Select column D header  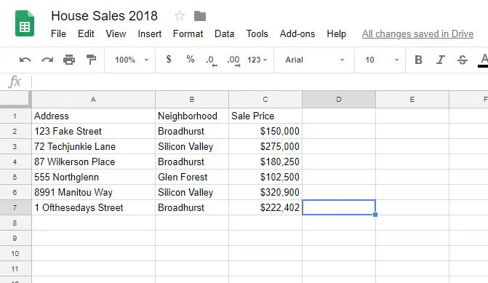pyautogui.click(x=339, y=100)
